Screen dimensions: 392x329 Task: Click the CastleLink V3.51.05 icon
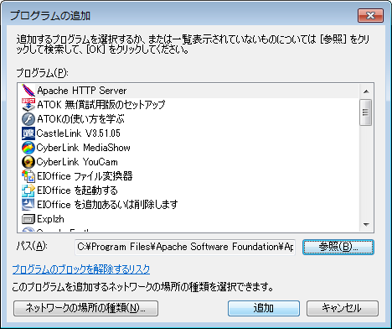tap(28, 133)
